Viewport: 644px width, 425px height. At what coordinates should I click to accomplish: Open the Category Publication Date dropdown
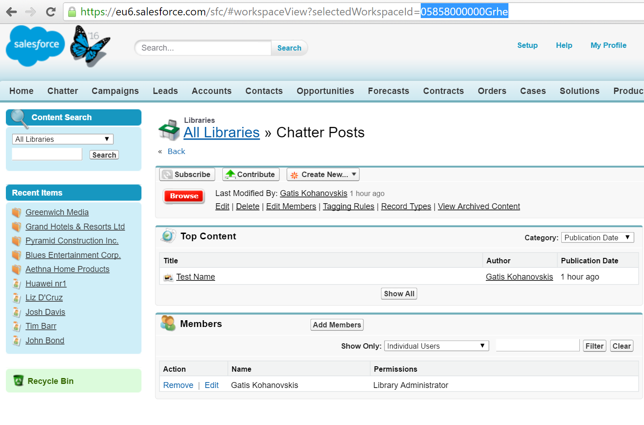tap(597, 238)
